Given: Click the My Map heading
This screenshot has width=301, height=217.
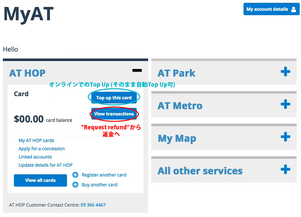Looking at the screenshot, I should [x=177, y=139].
